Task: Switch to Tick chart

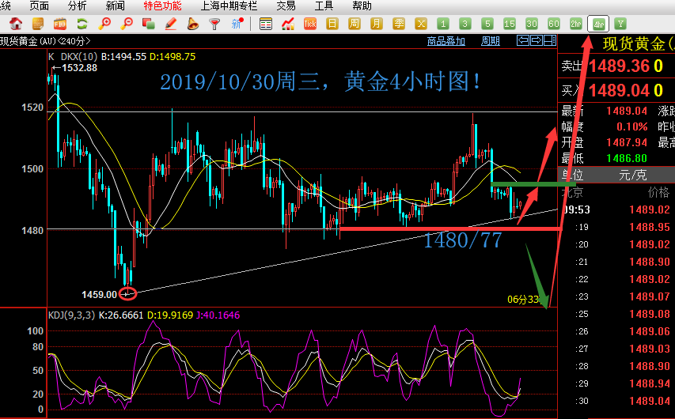Action: point(310,24)
